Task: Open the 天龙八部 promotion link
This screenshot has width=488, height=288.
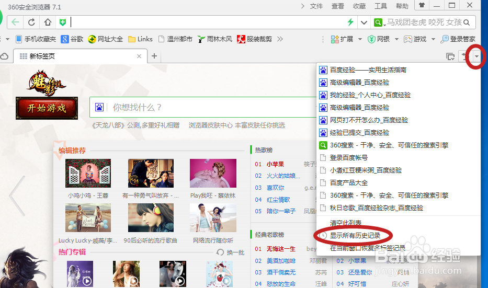Action: pos(135,125)
